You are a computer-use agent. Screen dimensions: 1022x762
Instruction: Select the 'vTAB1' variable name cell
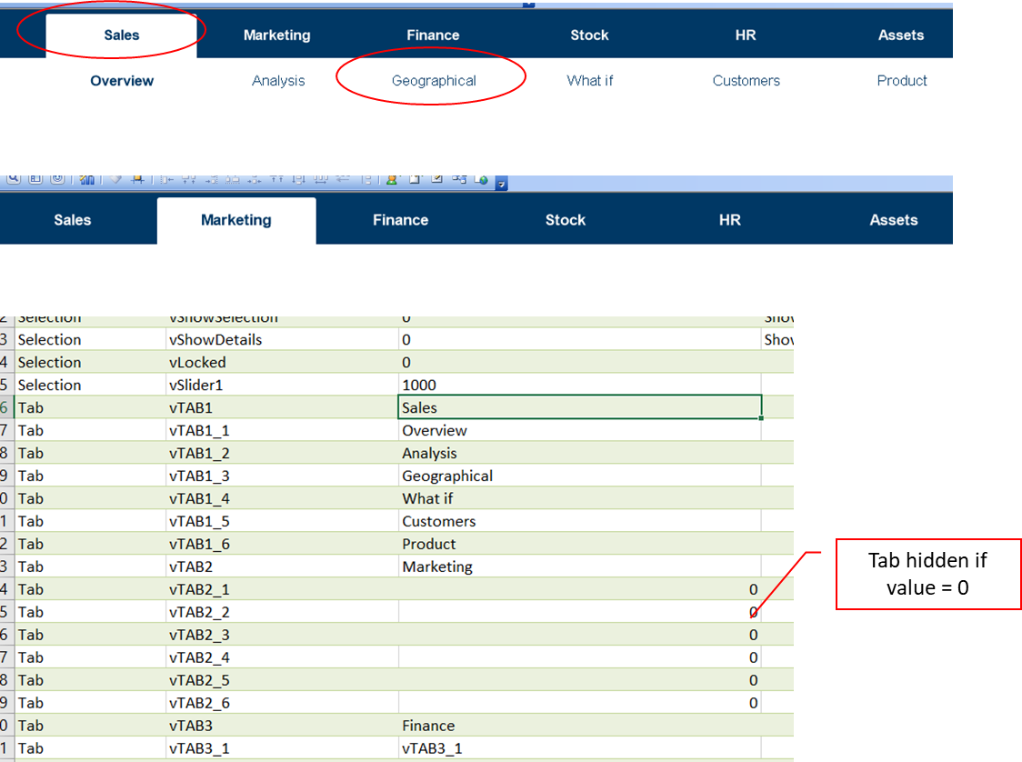pyautogui.click(x=282, y=407)
